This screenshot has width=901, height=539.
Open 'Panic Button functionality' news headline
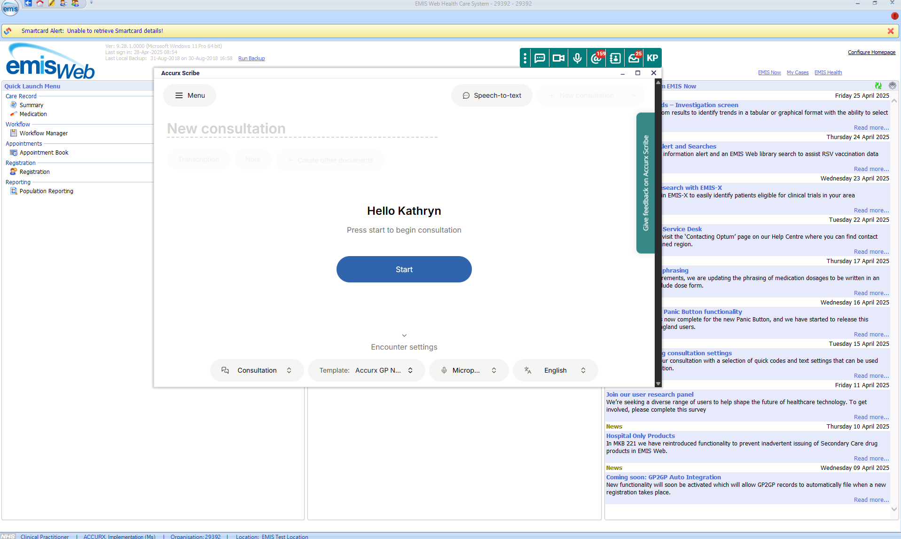point(703,312)
